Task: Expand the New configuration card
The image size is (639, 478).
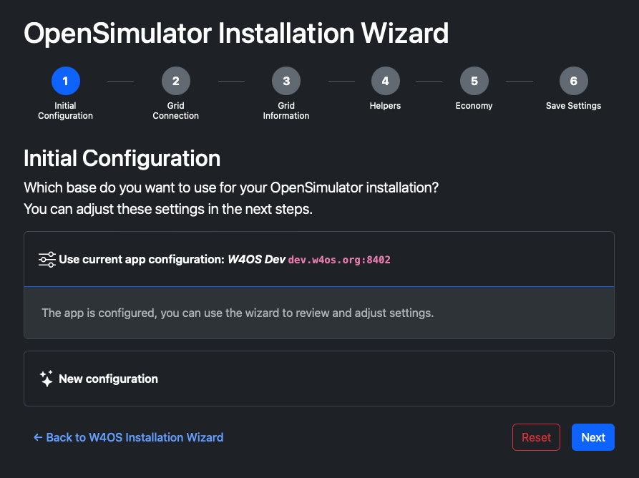Action: (x=319, y=379)
